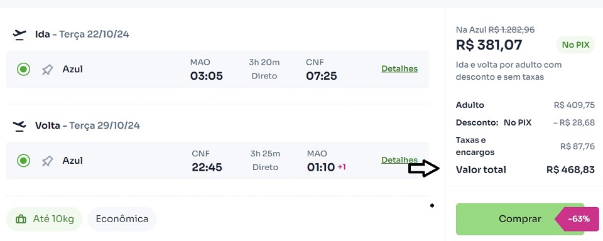Pin the return Azul flight

[x=47, y=161]
